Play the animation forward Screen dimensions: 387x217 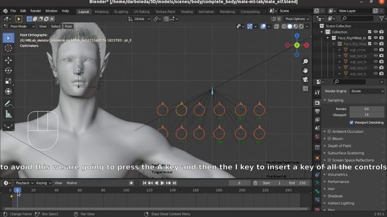click(x=162, y=183)
